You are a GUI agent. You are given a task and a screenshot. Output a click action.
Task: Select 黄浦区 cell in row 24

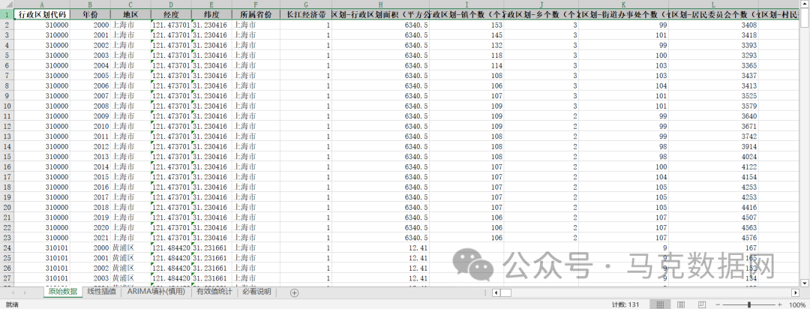tap(130, 247)
